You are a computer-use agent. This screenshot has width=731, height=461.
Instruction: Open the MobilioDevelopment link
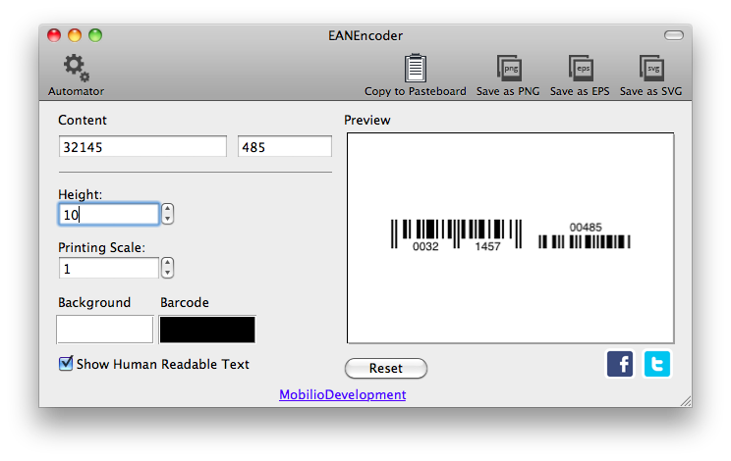[x=342, y=394]
